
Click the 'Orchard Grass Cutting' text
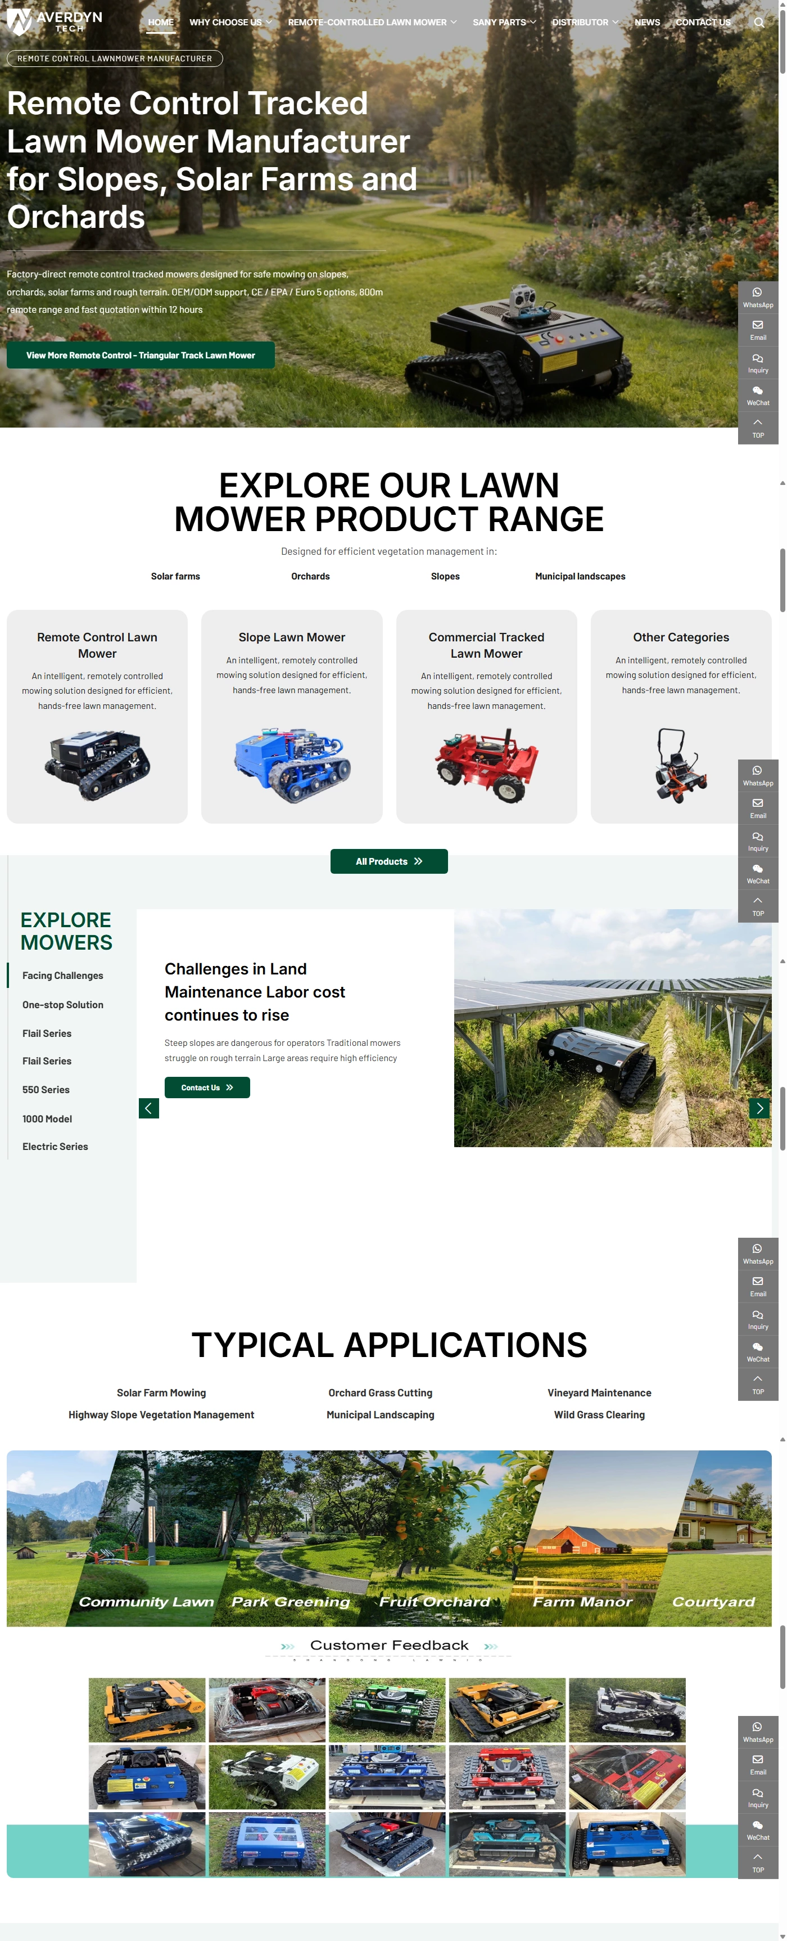coord(381,1393)
